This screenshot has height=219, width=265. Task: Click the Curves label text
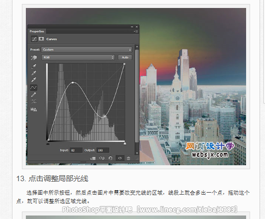[x=52, y=39]
